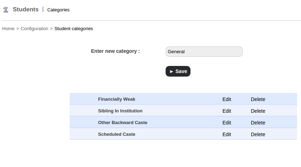Viewport: 301px width, 167px height.
Task: Delete the Scheduled Caste category
Action: 258,134
